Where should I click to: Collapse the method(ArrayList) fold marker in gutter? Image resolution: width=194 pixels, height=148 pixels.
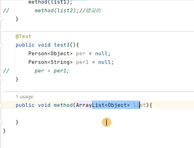(1, 105)
